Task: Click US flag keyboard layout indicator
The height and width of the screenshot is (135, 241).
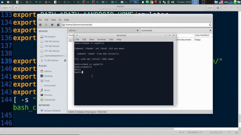Action: tap(221, 2)
